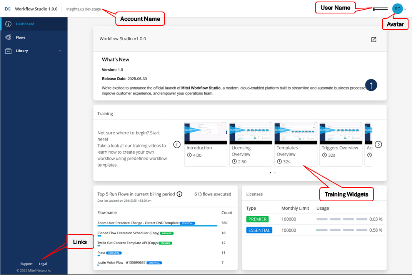412x275 pixels.
Task: Click the Release Date 2025-06-30 text
Action: [x=124, y=79]
